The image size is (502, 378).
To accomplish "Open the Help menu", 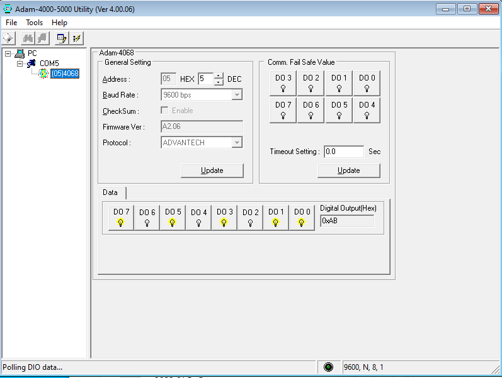I will click(59, 23).
